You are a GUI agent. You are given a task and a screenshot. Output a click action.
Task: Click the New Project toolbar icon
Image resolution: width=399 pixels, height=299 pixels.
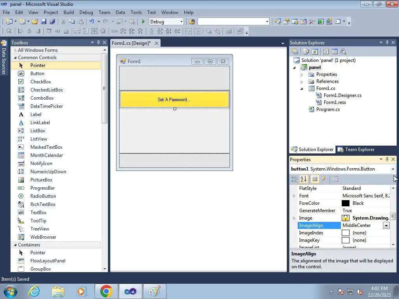9,22
